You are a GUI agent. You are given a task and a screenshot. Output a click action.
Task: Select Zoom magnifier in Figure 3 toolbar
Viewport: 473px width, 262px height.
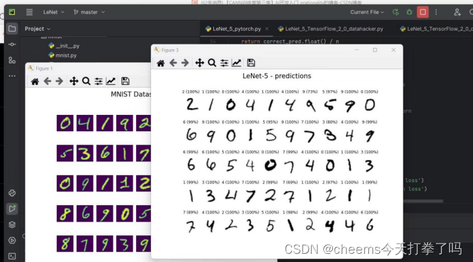(212, 63)
